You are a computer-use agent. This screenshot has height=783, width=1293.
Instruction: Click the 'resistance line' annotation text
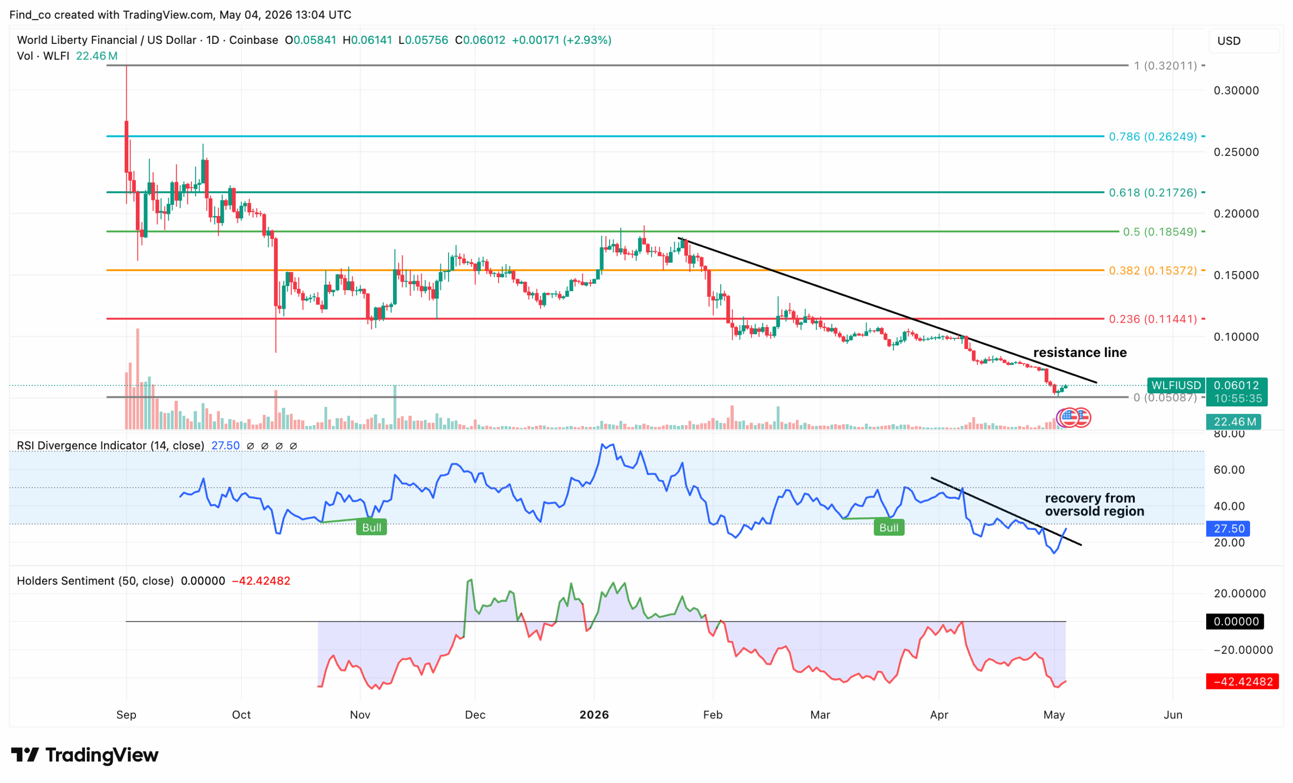coord(1080,352)
